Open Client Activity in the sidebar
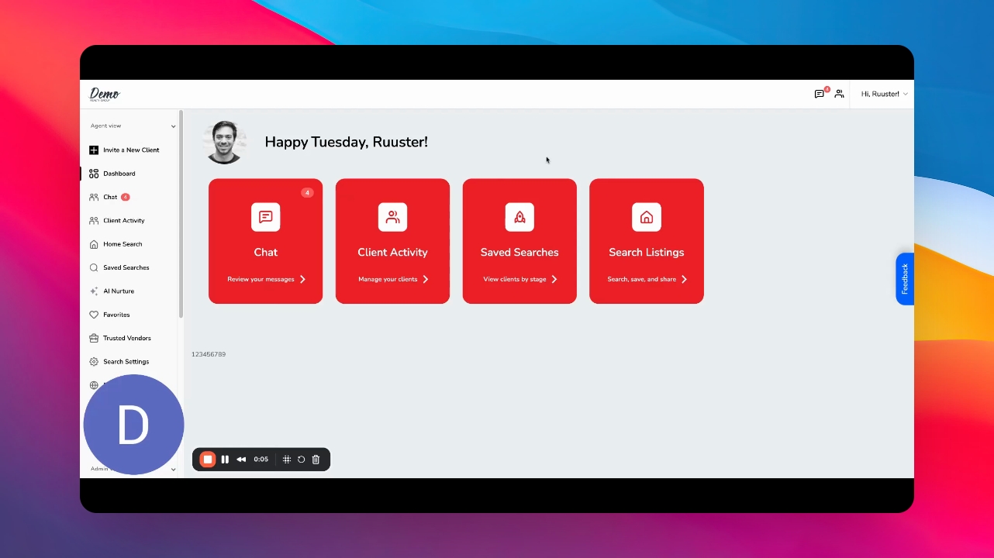 [124, 221]
